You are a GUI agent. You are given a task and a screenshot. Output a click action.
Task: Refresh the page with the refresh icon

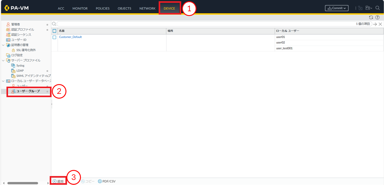click(x=371, y=17)
